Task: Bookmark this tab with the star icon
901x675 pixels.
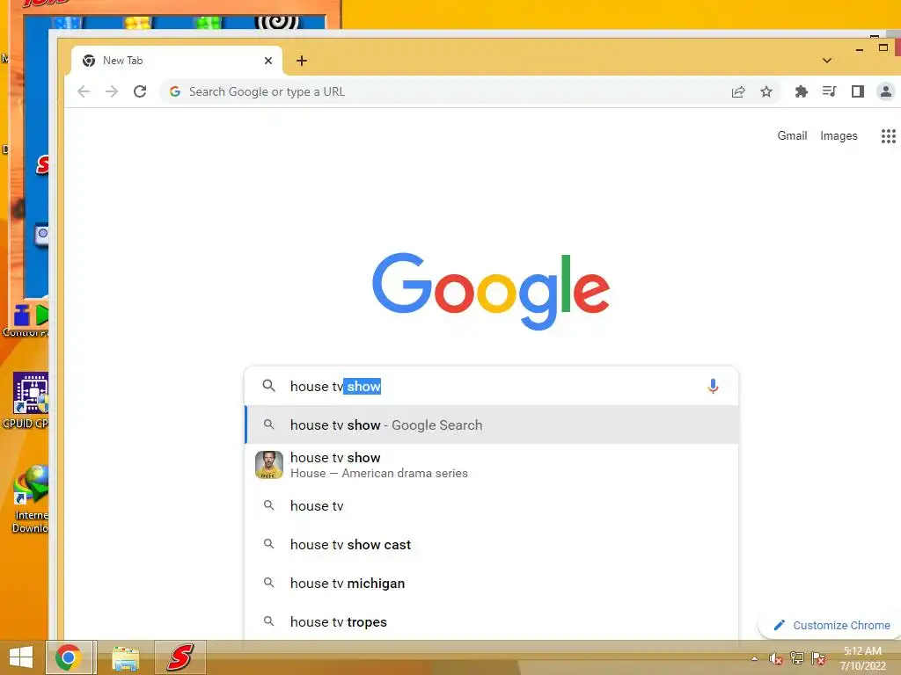Action: pyautogui.click(x=766, y=91)
